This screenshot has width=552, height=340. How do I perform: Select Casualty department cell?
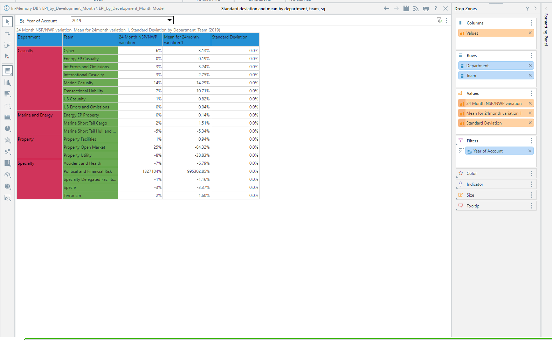coord(40,79)
